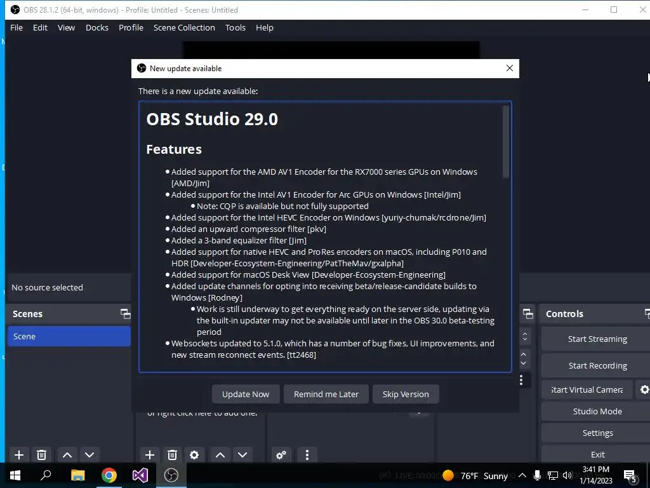
Task: Click 'Added a 3-band equalizer filter [Jim]' line
Action: [x=239, y=240]
